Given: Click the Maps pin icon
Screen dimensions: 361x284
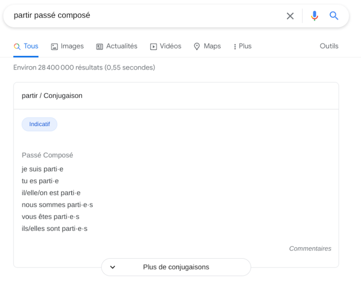Looking at the screenshot, I should pos(197,46).
